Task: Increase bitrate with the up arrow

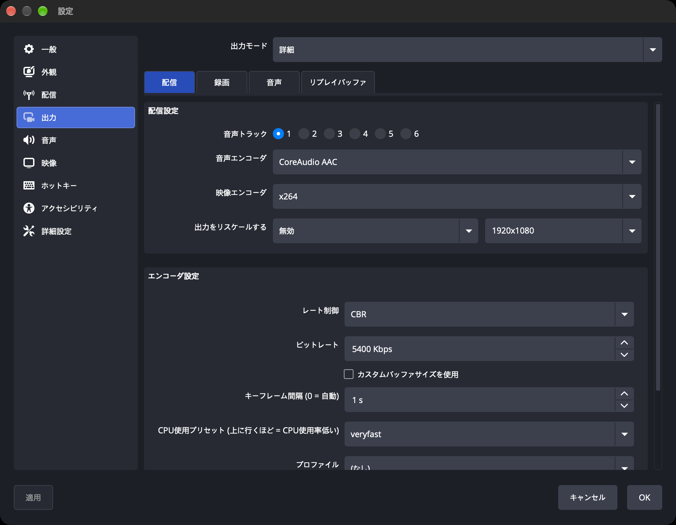Action: 624,342
